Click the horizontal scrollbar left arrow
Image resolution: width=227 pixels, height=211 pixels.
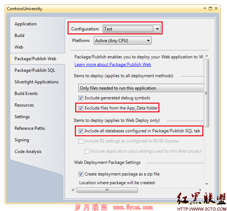coord(73,190)
